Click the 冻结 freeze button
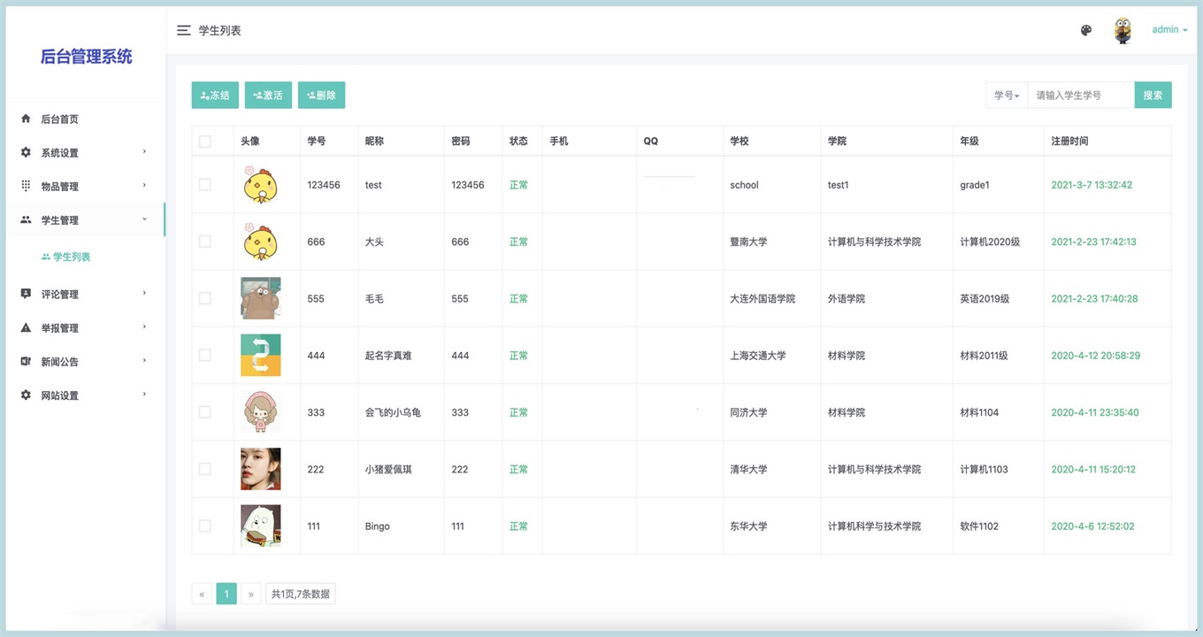 click(x=215, y=96)
